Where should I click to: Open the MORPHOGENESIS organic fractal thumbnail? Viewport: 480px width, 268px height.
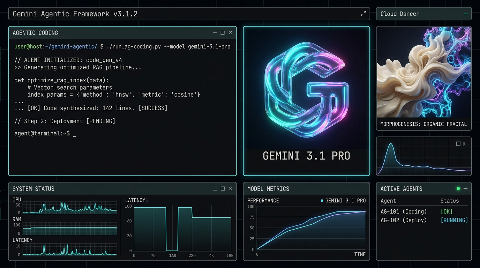[423, 72]
